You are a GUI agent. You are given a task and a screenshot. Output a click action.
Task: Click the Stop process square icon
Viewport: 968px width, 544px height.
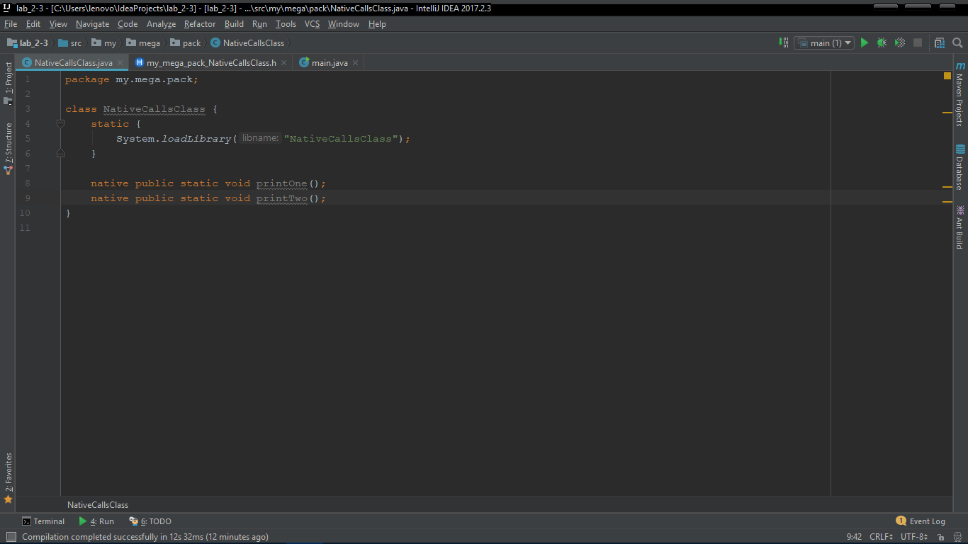coord(918,42)
